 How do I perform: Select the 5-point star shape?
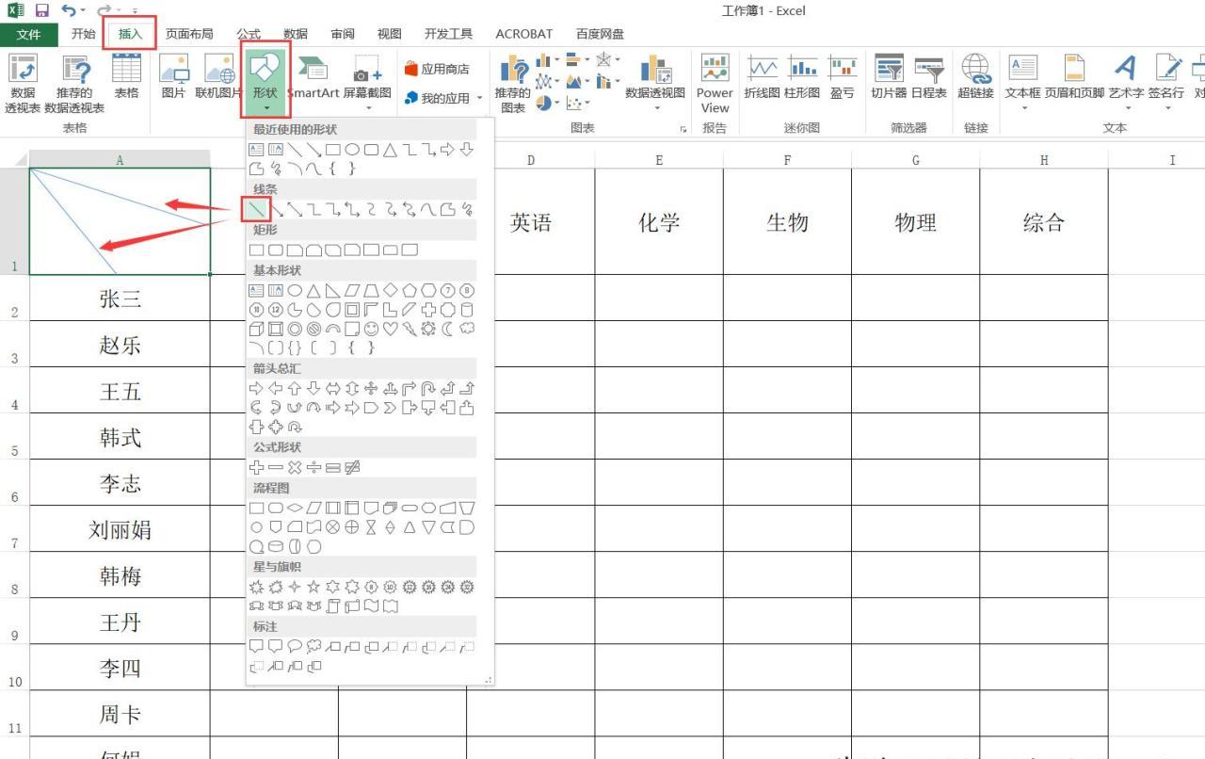click(x=313, y=587)
